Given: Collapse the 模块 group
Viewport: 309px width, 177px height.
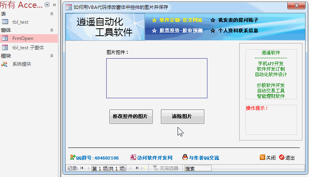Looking at the screenshot, I should tap(52, 56).
